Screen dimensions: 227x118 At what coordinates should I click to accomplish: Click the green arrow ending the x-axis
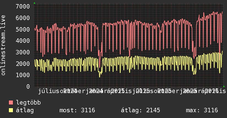[224, 86]
